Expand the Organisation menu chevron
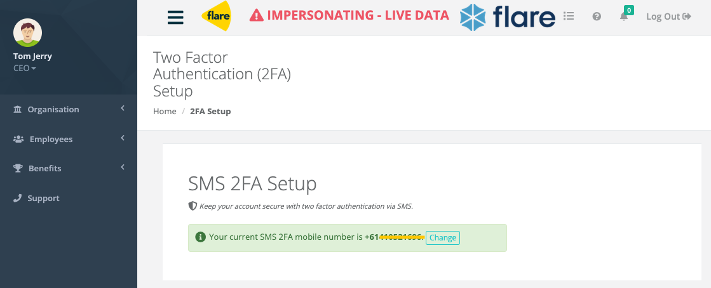This screenshot has width=711, height=288. pyautogui.click(x=123, y=108)
